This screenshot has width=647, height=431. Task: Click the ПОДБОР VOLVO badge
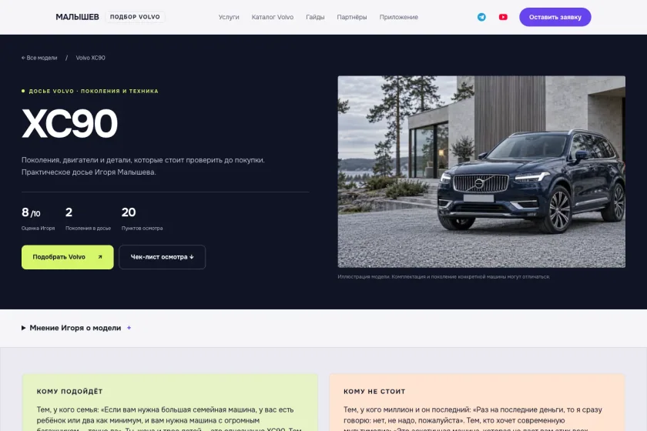135,17
